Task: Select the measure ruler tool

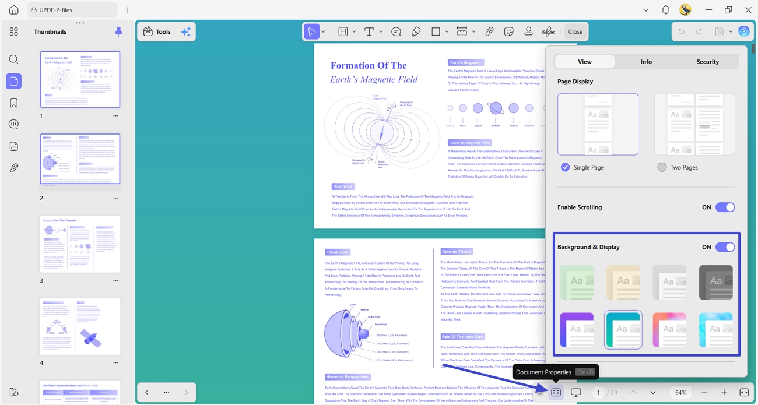Action: (462, 31)
